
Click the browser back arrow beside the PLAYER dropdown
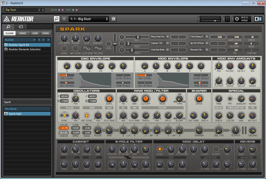tap(39, 40)
